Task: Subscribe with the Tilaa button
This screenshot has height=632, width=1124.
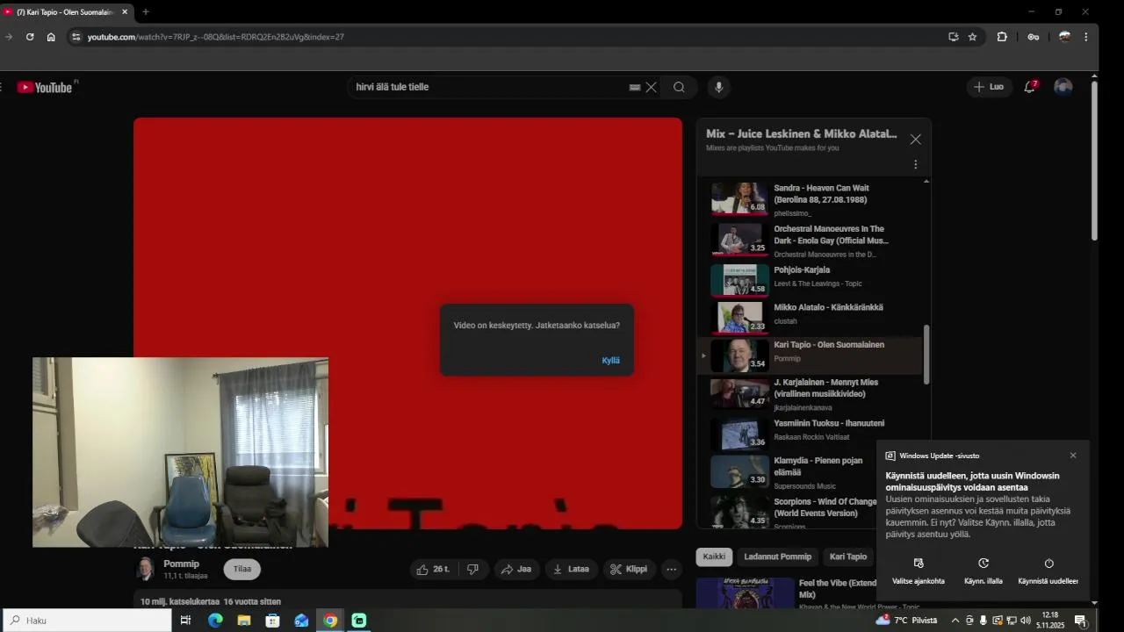Action: coord(242,569)
